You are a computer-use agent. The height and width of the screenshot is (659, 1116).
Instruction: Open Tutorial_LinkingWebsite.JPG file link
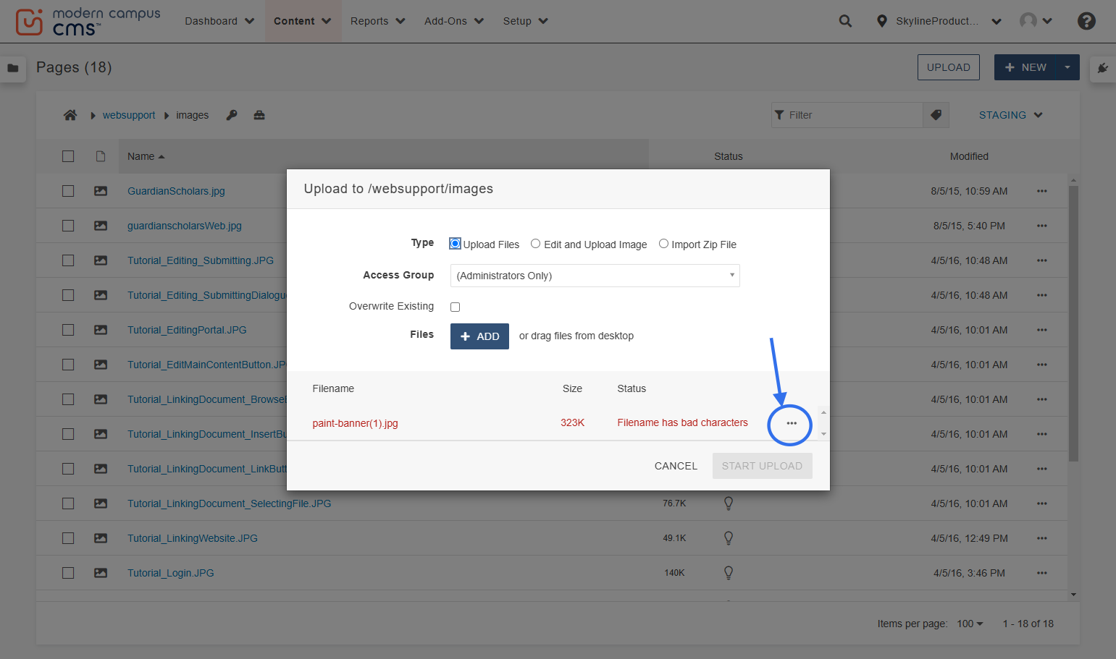pyautogui.click(x=193, y=538)
